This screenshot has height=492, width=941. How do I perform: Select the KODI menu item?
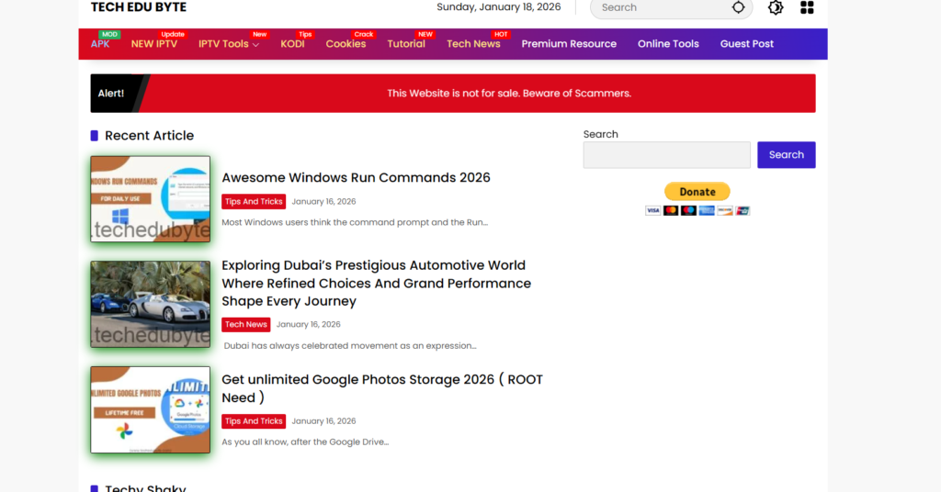(x=292, y=44)
